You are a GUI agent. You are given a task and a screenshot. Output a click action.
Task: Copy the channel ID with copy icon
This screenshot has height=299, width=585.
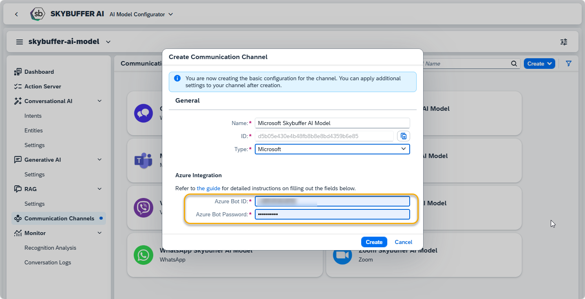(x=404, y=136)
